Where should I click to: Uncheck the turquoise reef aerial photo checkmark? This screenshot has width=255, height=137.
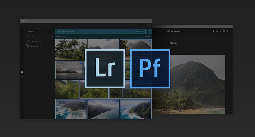pyautogui.click(x=85, y=101)
